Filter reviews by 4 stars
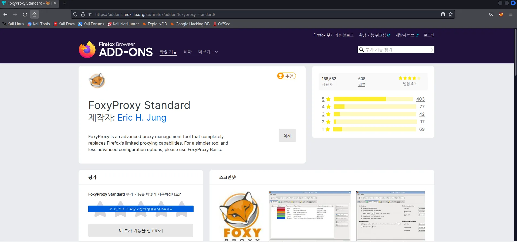 click(326, 107)
